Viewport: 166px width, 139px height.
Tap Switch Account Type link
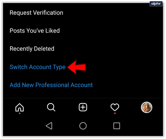[x=38, y=67]
